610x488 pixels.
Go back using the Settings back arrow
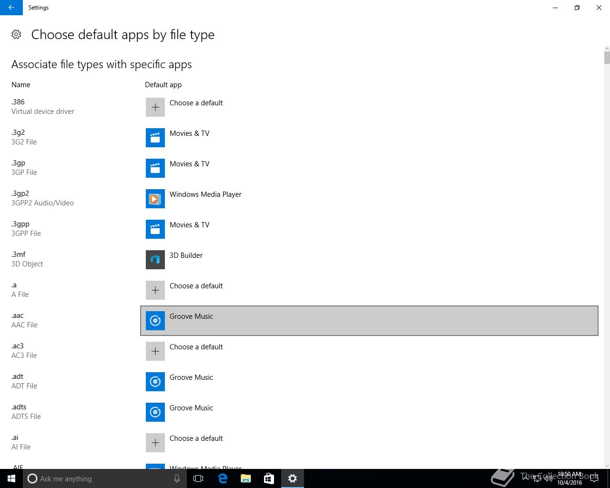click(x=11, y=8)
